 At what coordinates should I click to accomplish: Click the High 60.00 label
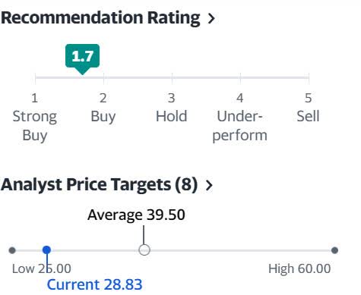pos(299,268)
